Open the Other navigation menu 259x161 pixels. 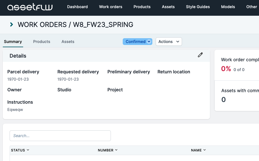pos(252,7)
